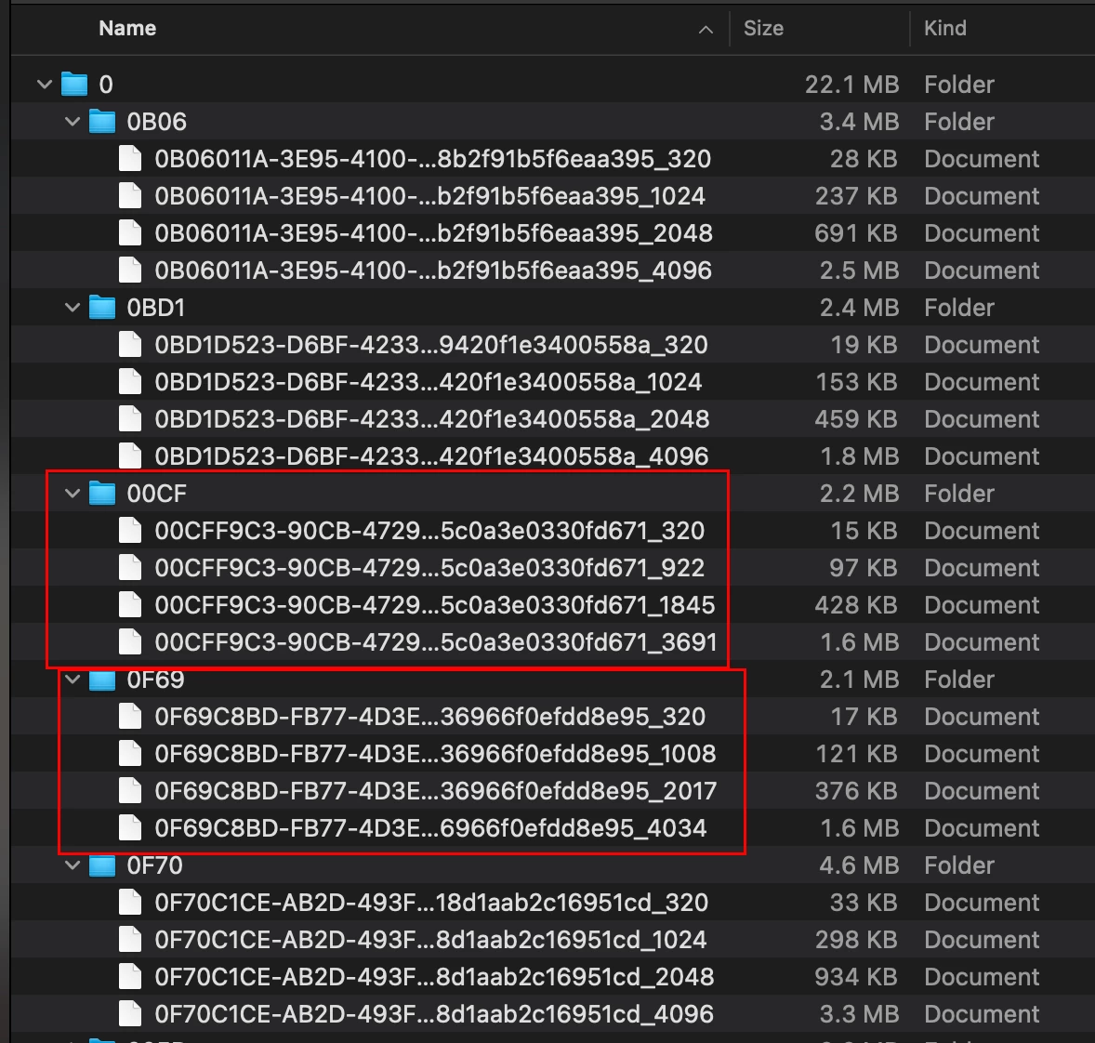Select file name 0F70C1CE ending in _320
Viewport: 1095px width, 1043px height.
[431, 902]
